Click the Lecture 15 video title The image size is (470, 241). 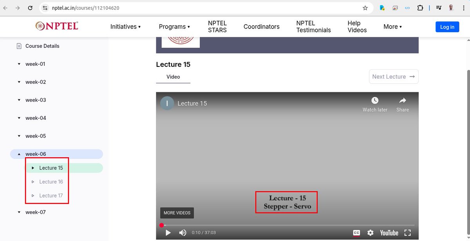tap(192, 103)
